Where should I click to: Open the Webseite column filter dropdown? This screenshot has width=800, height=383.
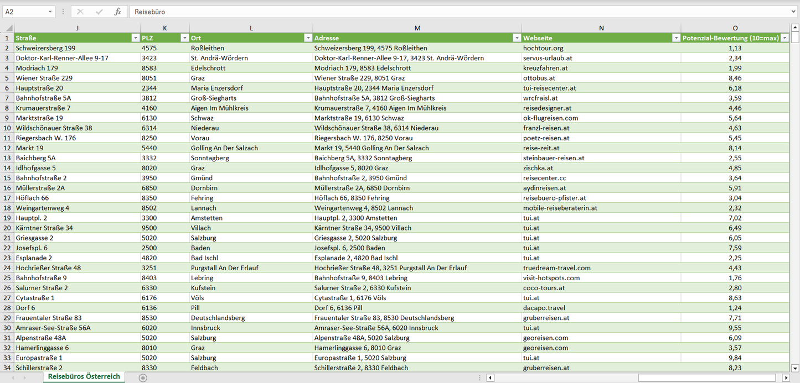pos(675,38)
